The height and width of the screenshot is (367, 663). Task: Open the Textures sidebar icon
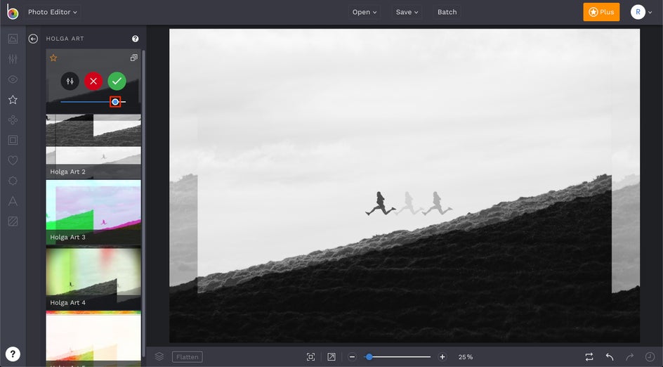coord(13,221)
